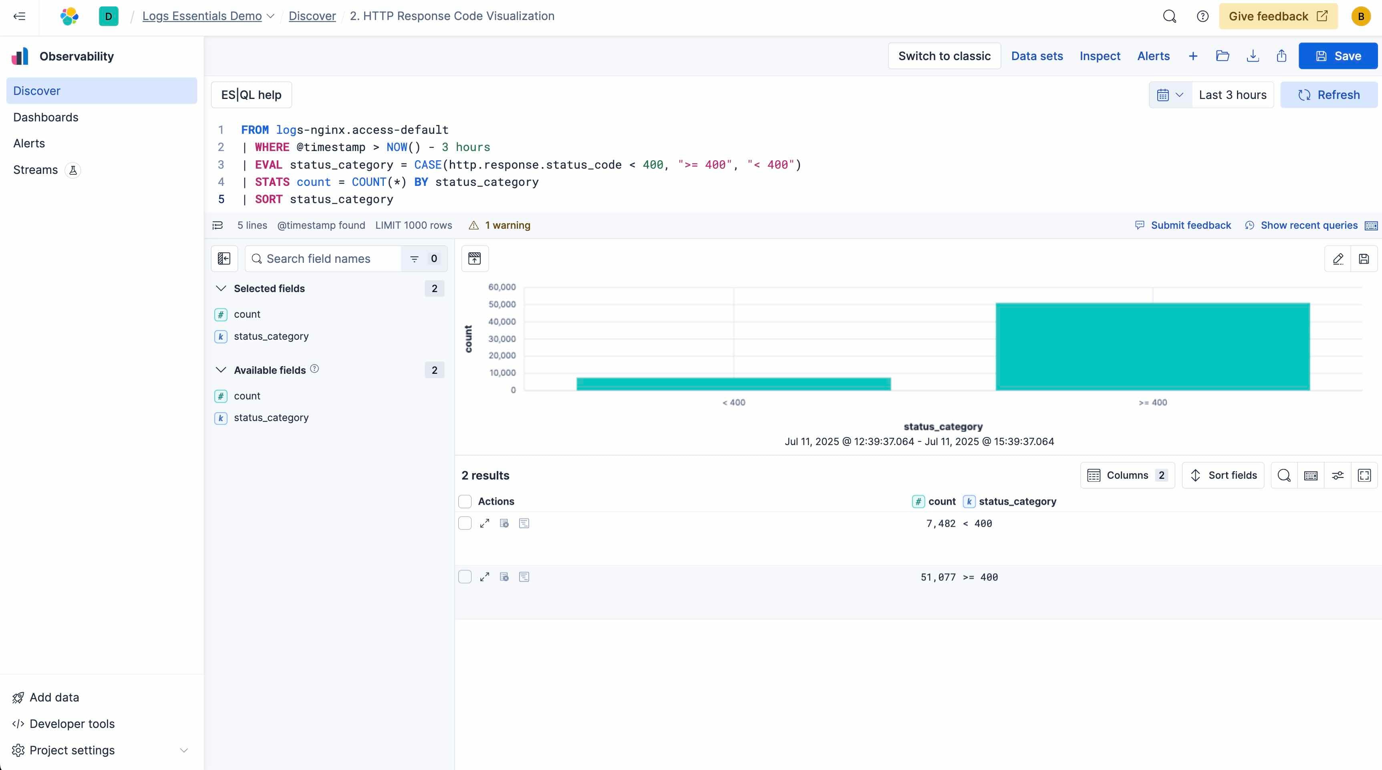Open the share export icon in top toolbar
The width and height of the screenshot is (1382, 770).
click(1282, 56)
